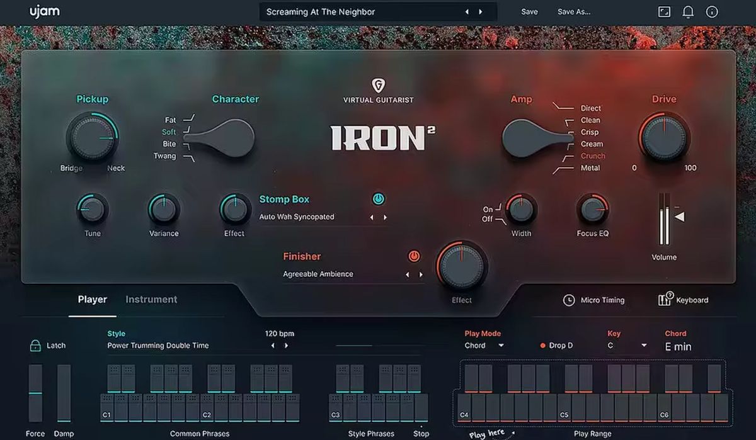
Task: Adjust the Drive knob
Action: pyautogui.click(x=664, y=138)
